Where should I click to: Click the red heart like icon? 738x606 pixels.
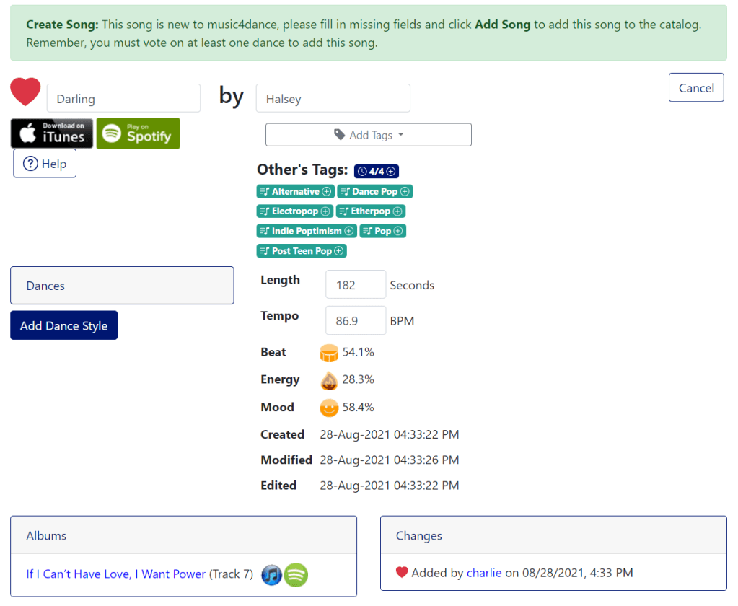25,92
